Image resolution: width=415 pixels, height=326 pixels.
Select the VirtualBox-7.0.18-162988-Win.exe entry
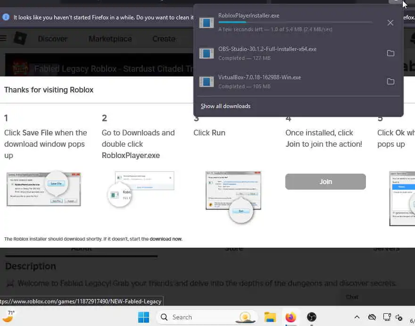pyautogui.click(x=298, y=82)
